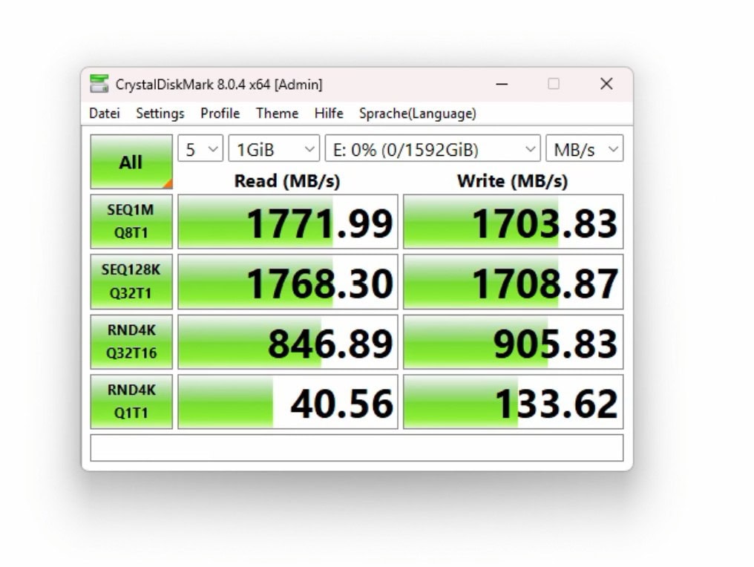The image size is (754, 567).
Task: Open the Hilfe menu
Action: click(x=329, y=114)
